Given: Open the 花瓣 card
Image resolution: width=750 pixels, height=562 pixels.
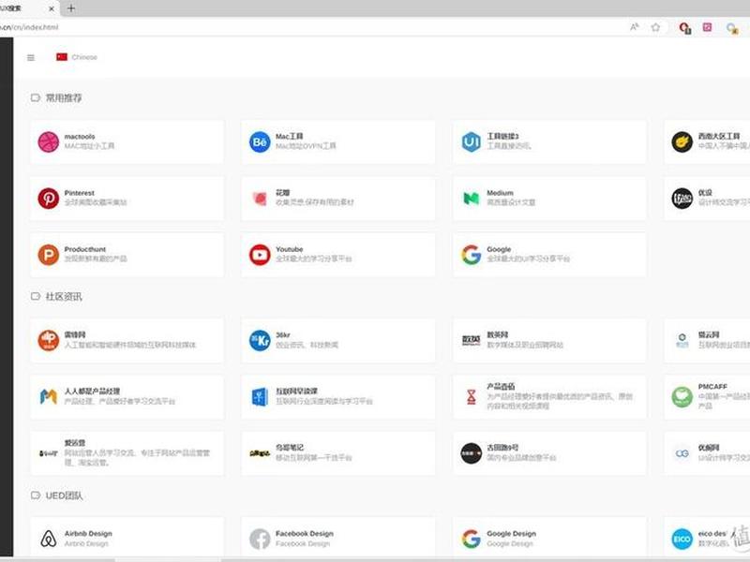Looking at the screenshot, I should tap(338, 199).
